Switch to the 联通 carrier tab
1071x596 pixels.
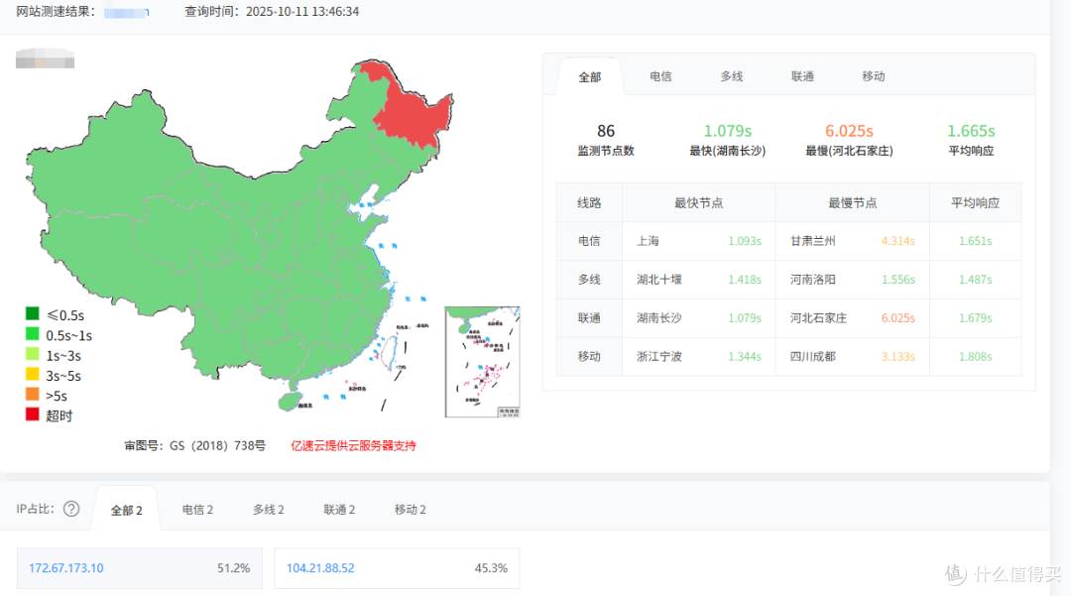pyautogui.click(x=802, y=76)
